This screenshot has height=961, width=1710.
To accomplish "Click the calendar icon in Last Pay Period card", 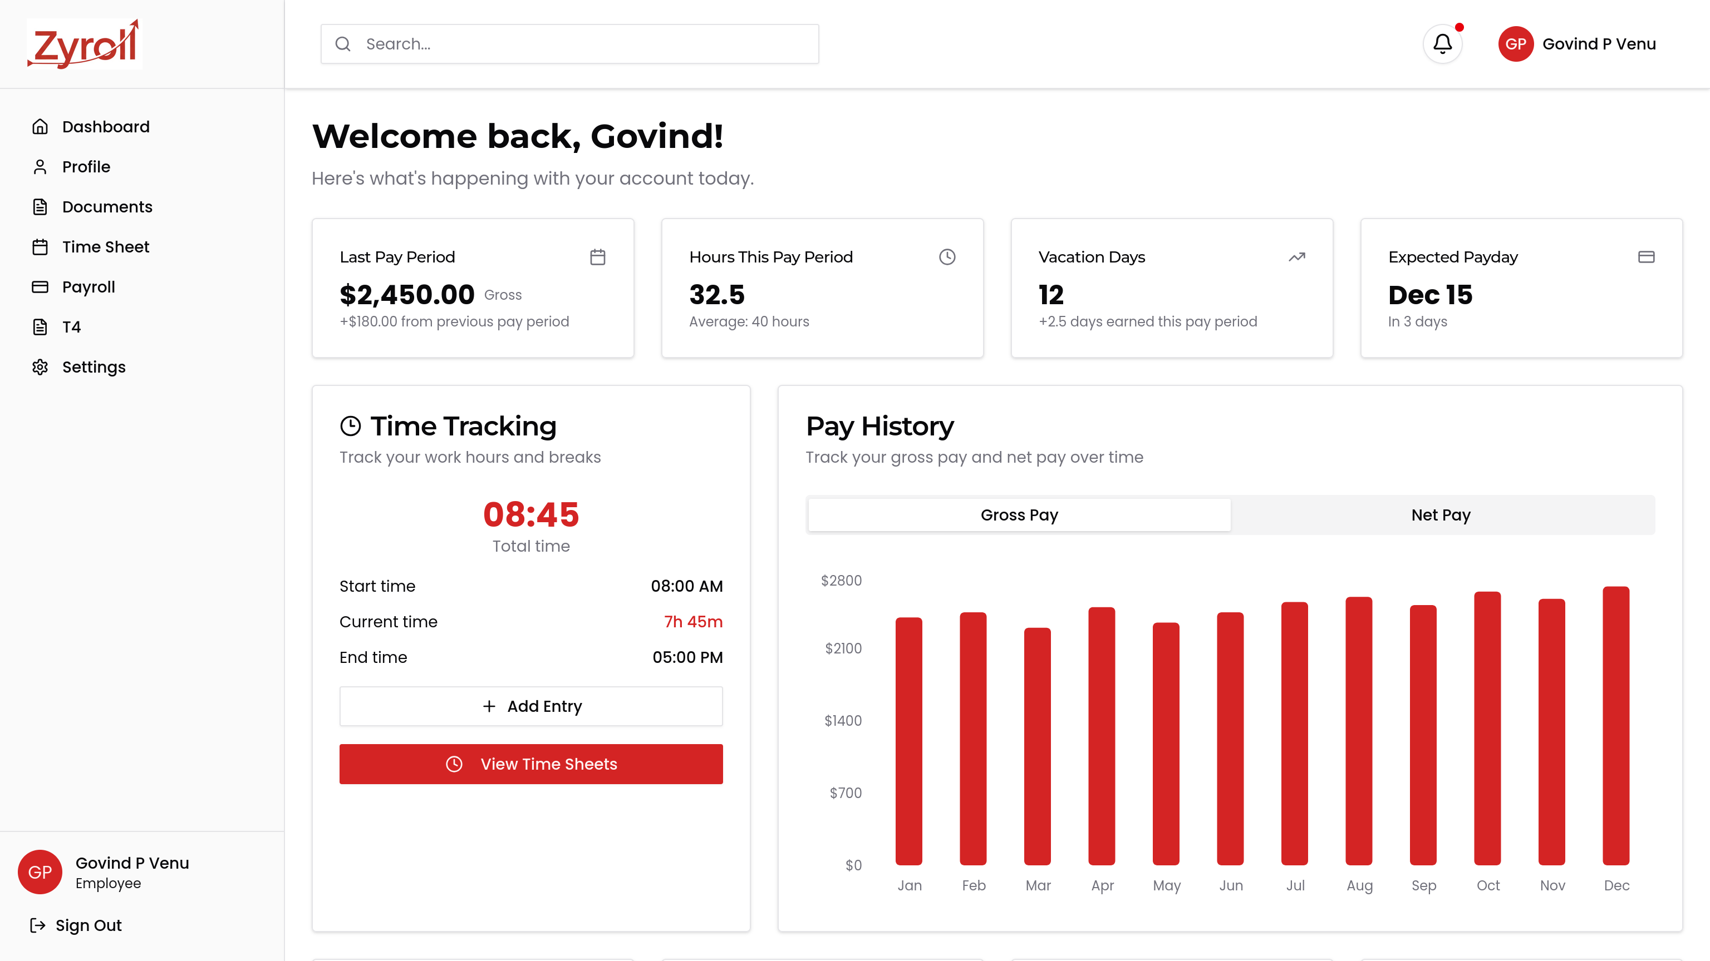I will (597, 257).
